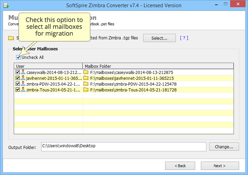Screen dimensions: 248x175
Task: Click the Output Folder path field
Action: click(x=124, y=147)
